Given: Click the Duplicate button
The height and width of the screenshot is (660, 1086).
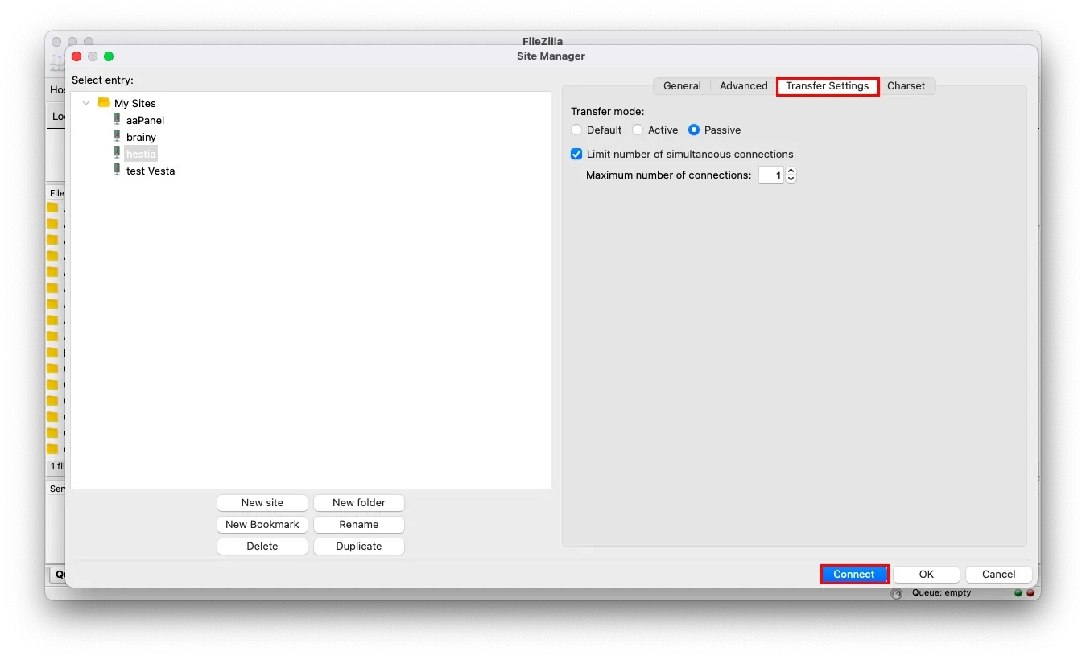Looking at the screenshot, I should (x=359, y=546).
